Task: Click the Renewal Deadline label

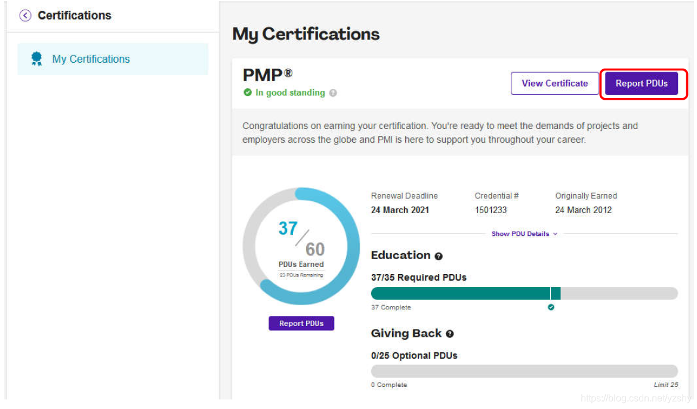Action: 405,196
